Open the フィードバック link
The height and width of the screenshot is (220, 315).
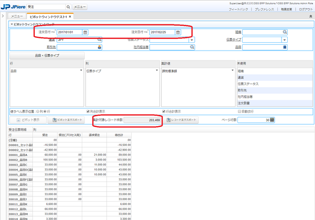(x=238, y=9)
